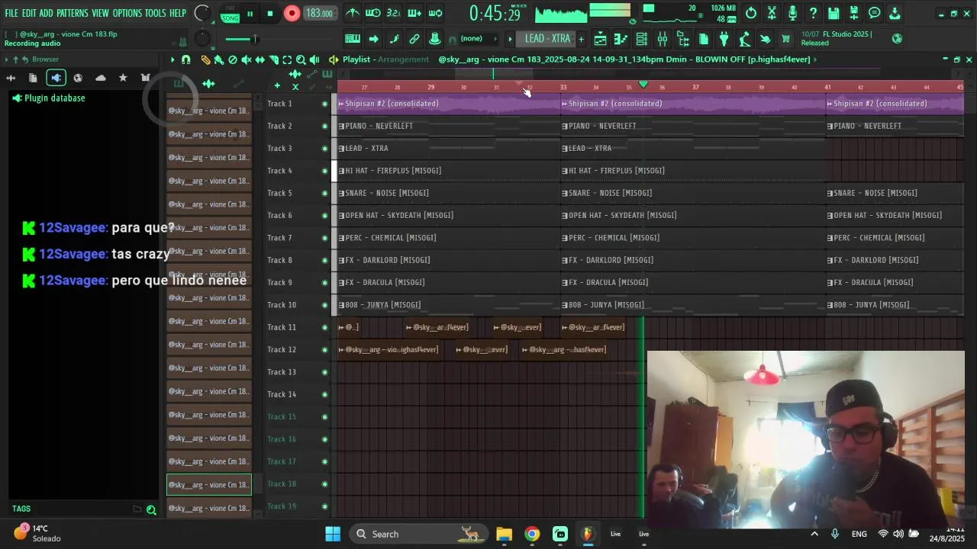Open the tempo tapper

point(745,39)
